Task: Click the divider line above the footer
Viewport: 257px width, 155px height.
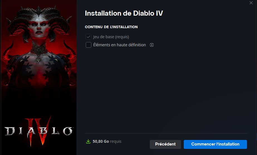Action: pos(166,133)
